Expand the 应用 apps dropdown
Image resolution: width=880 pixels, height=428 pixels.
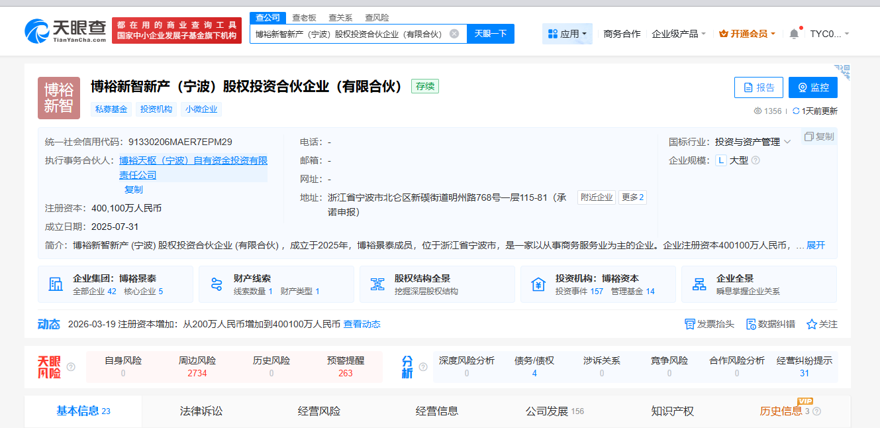[x=567, y=33]
